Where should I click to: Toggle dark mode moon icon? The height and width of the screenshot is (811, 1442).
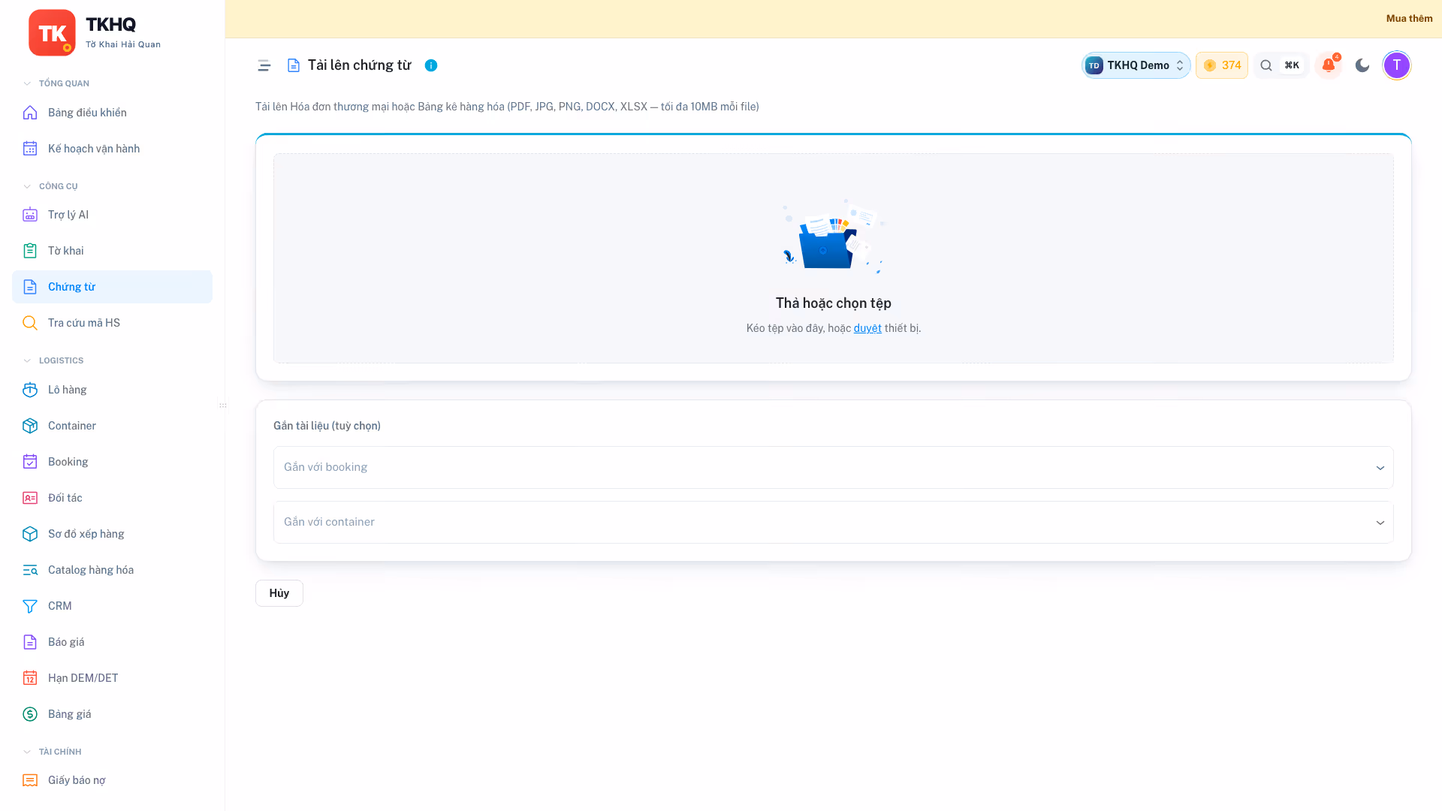[1362, 65]
